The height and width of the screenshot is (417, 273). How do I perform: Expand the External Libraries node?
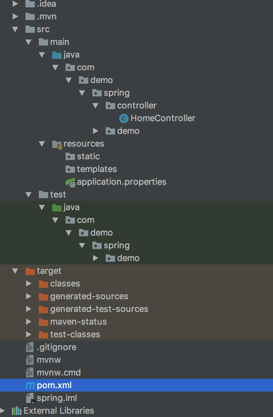3,411
